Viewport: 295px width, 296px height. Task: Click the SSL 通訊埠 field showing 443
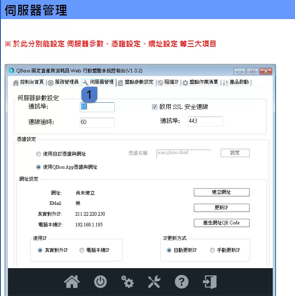(x=205, y=121)
